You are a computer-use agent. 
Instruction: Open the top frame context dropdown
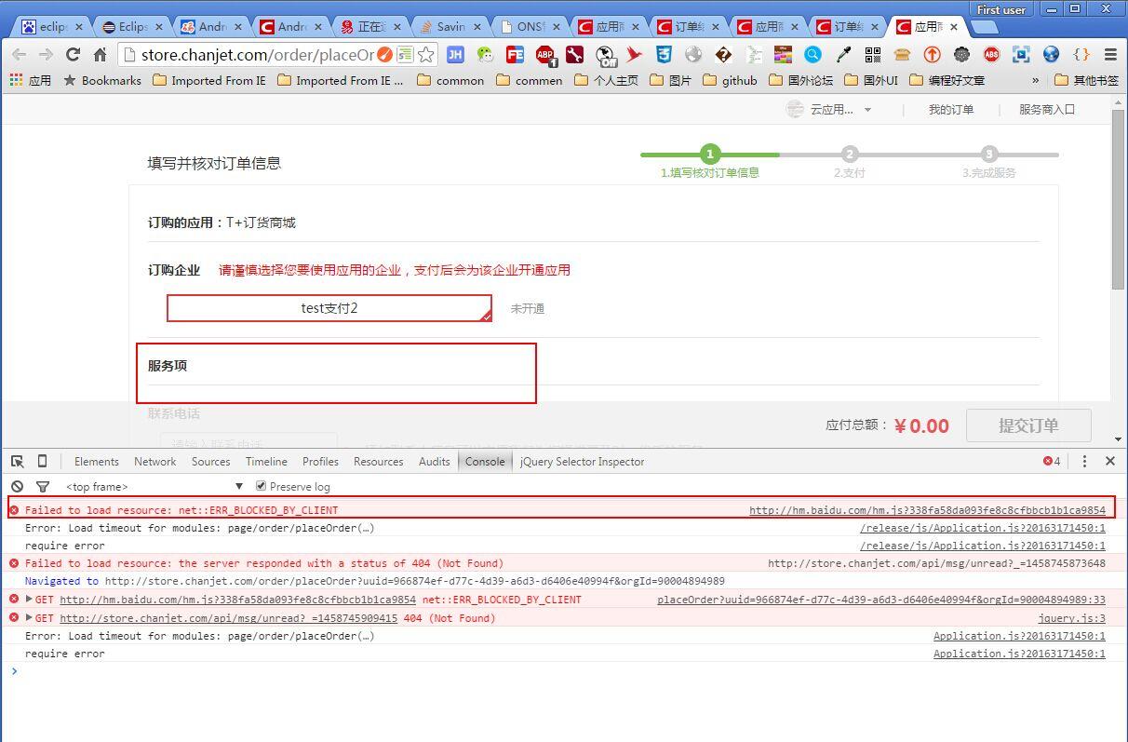(154, 486)
